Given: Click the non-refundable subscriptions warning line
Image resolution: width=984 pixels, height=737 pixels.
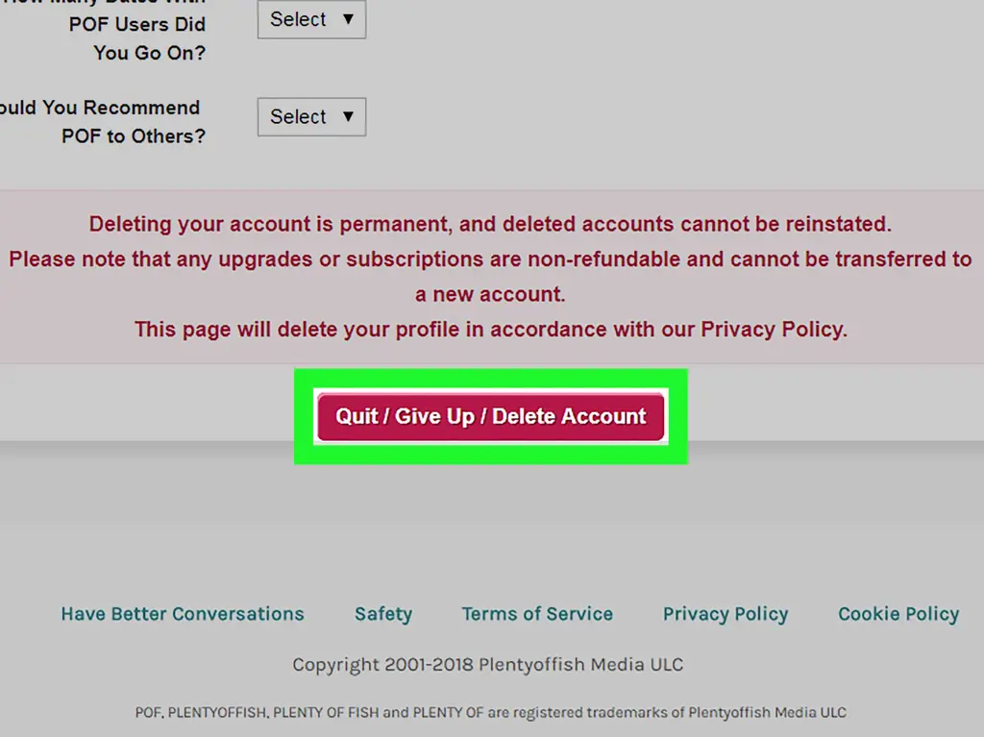Looking at the screenshot, I should (x=490, y=259).
